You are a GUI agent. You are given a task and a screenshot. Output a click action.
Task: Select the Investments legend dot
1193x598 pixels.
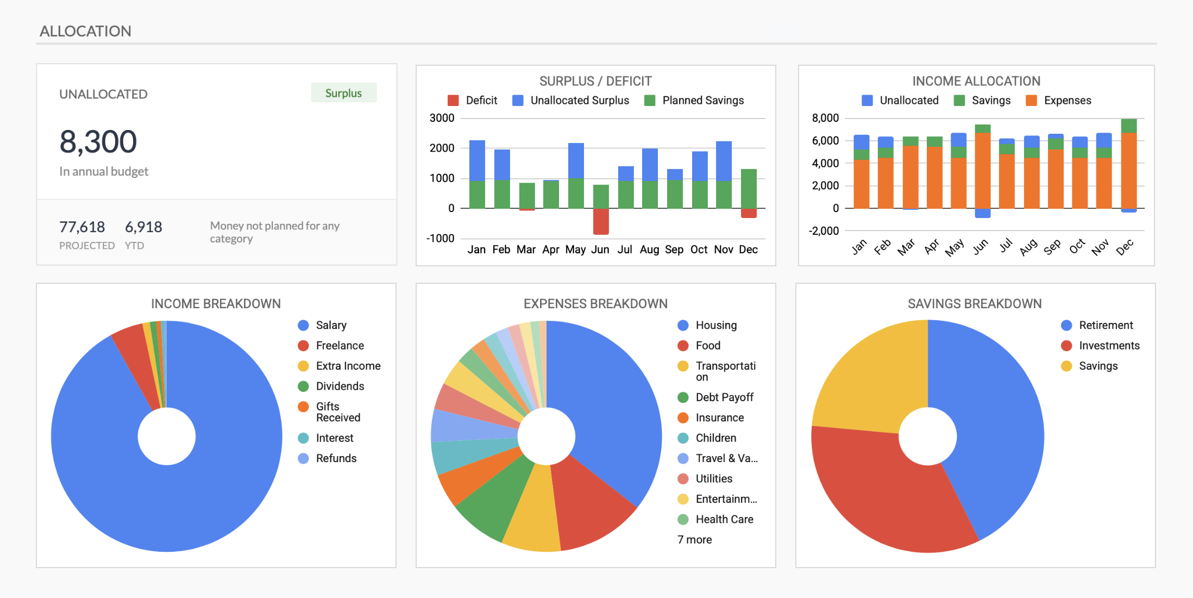(x=1066, y=346)
